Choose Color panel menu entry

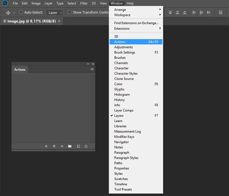[x=136, y=84]
